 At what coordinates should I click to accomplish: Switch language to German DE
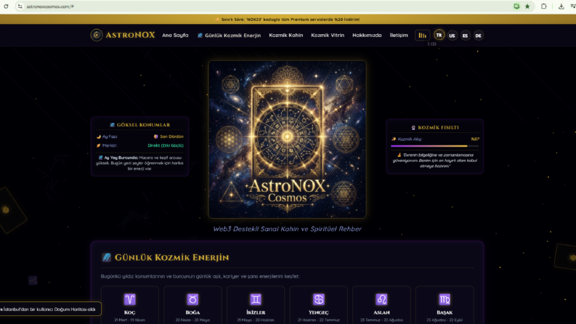point(478,36)
